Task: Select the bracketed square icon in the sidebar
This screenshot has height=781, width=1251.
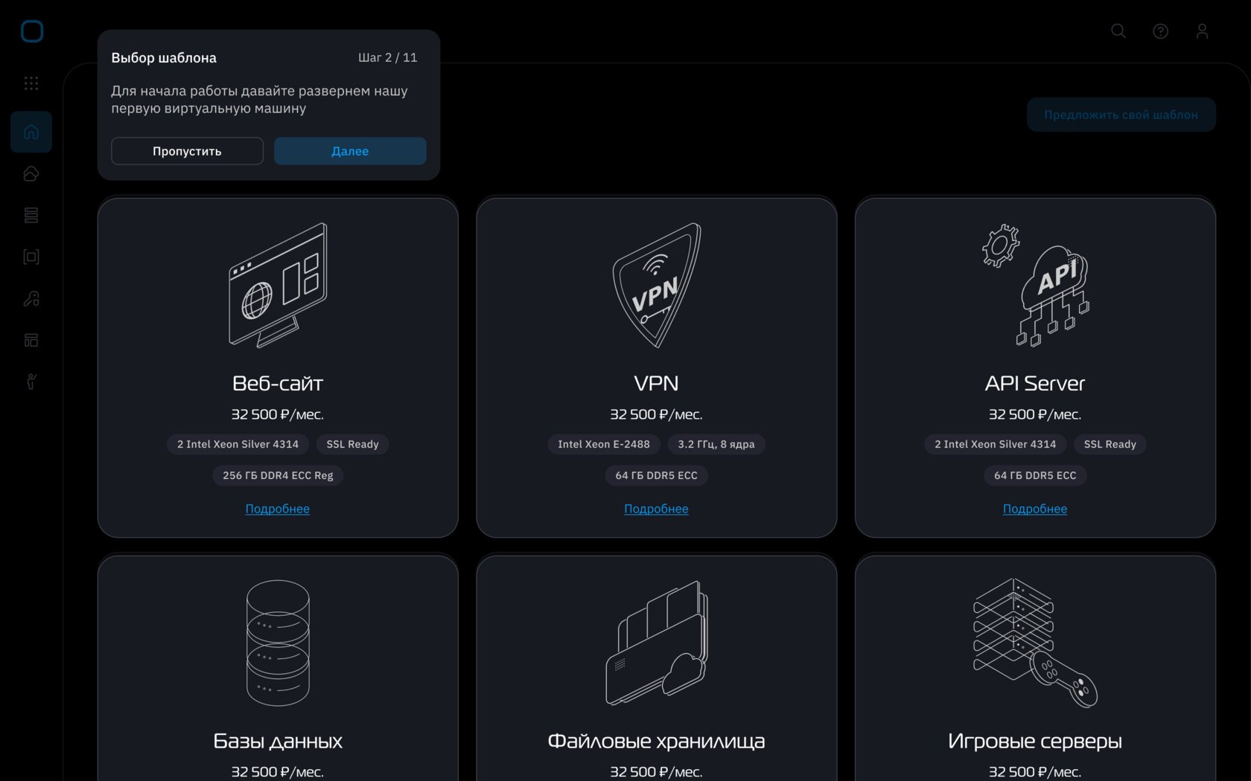Action: [31, 257]
